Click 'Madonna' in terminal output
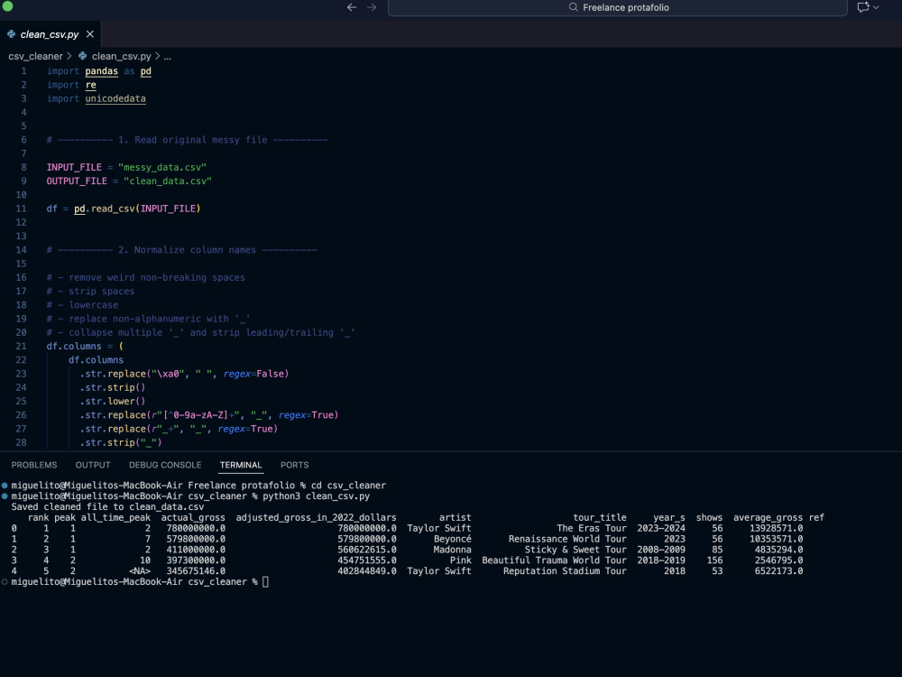This screenshot has width=902, height=677. [452, 550]
